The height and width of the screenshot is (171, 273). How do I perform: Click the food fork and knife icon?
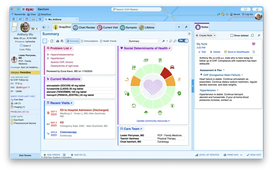click(x=160, y=60)
